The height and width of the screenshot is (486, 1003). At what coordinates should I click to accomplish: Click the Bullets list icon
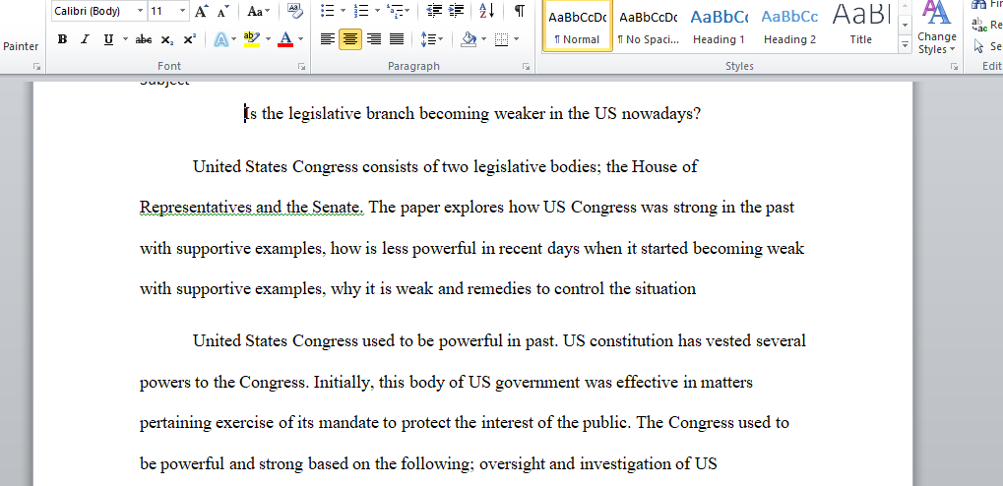click(327, 11)
